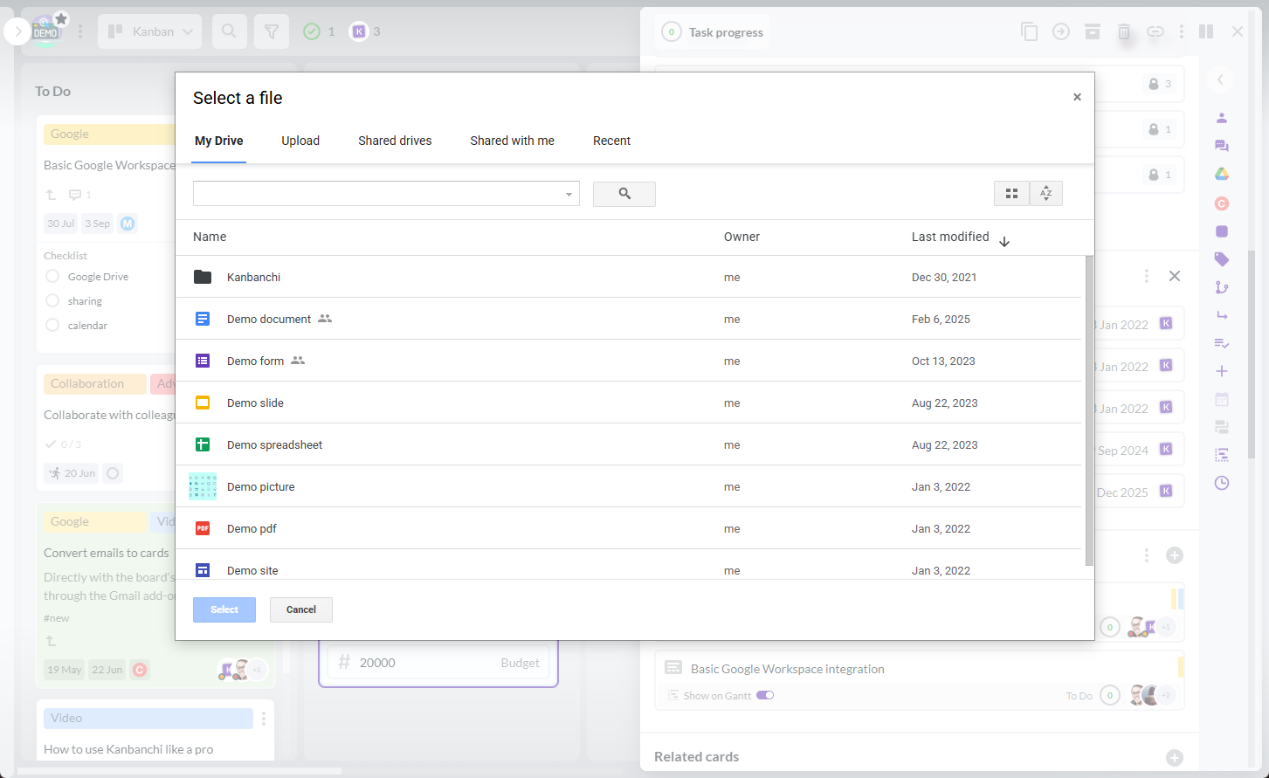Select the Demo site file
Screen dimensions: 1269x778
tap(629, 565)
